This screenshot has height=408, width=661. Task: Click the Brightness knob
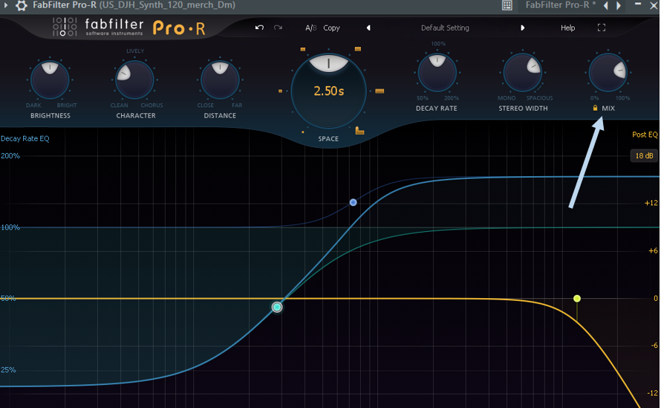(x=49, y=79)
